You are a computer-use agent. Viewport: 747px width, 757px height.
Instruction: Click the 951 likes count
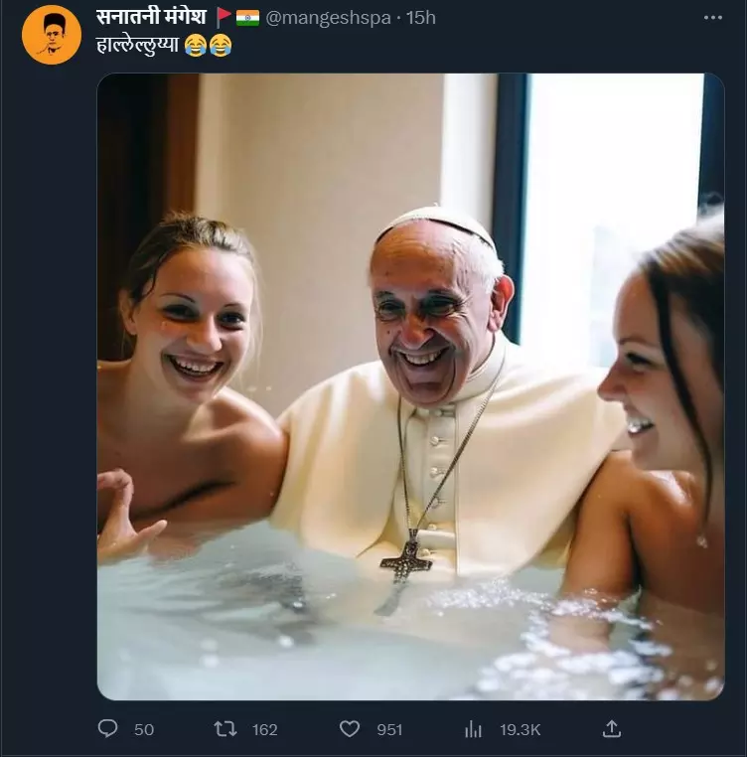coord(389,729)
